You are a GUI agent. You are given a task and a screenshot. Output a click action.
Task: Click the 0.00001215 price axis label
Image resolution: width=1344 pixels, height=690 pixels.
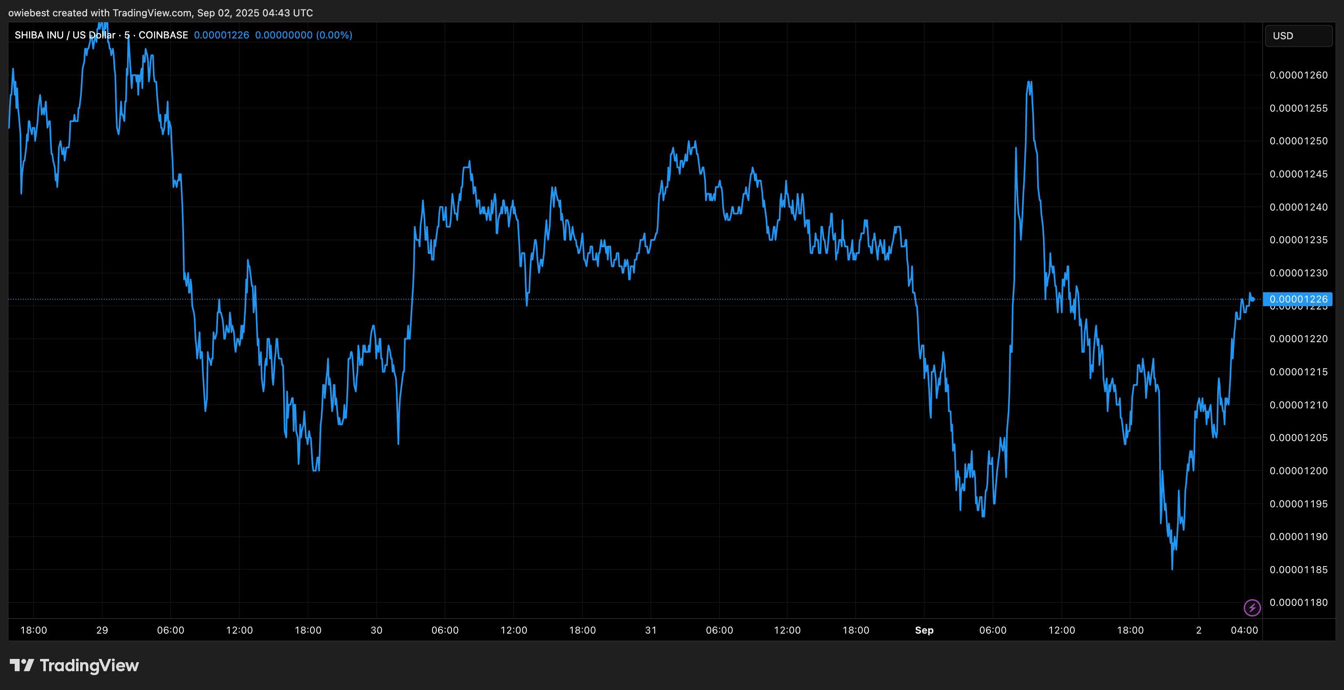tap(1299, 372)
